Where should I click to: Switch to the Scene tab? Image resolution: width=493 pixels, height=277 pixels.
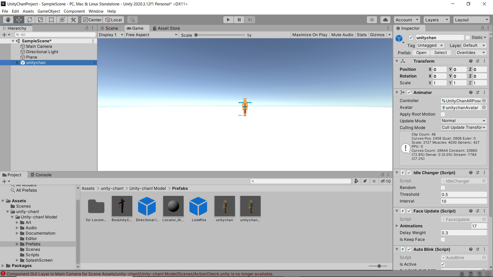coord(109,28)
